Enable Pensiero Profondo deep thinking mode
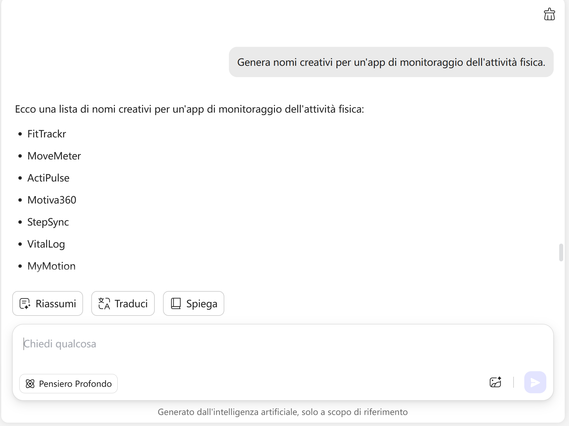The image size is (569, 426). pos(68,383)
